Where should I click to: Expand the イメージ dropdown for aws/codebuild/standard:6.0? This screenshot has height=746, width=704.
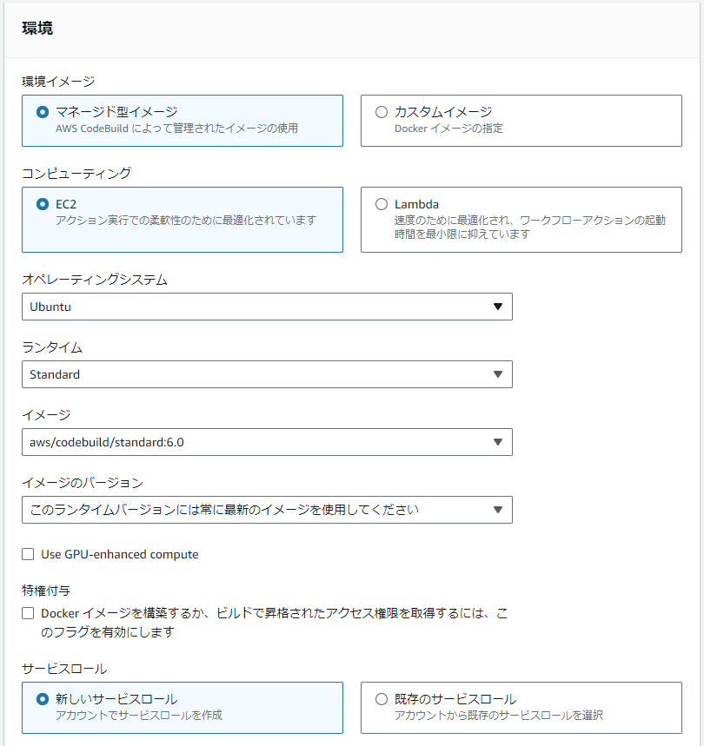(x=267, y=442)
